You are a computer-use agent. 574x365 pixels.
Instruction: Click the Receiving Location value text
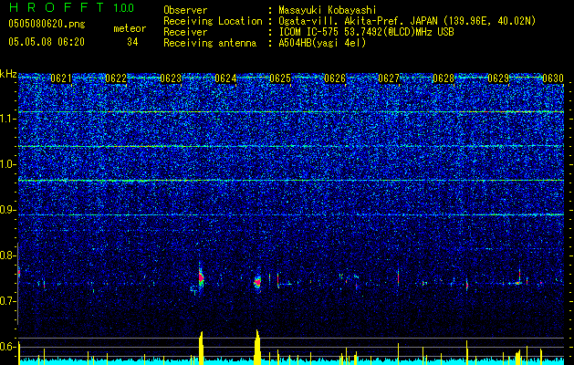click(x=407, y=21)
